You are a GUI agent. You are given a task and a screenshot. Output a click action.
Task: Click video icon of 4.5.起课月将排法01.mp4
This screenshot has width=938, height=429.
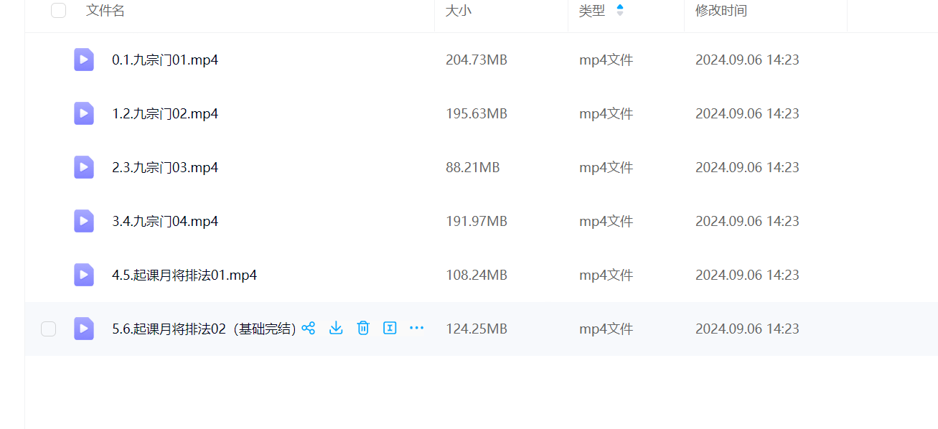84,275
